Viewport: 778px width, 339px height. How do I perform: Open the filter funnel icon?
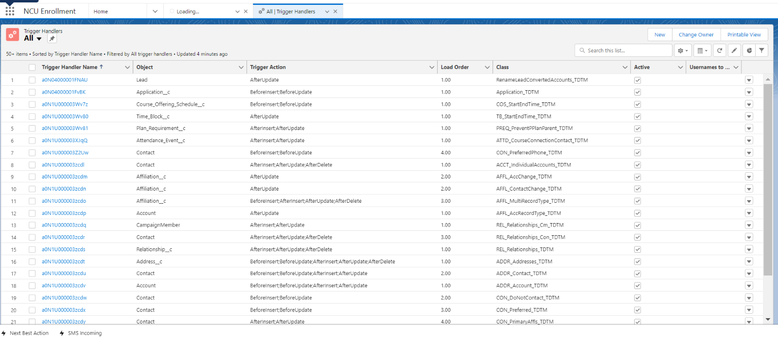click(x=761, y=50)
